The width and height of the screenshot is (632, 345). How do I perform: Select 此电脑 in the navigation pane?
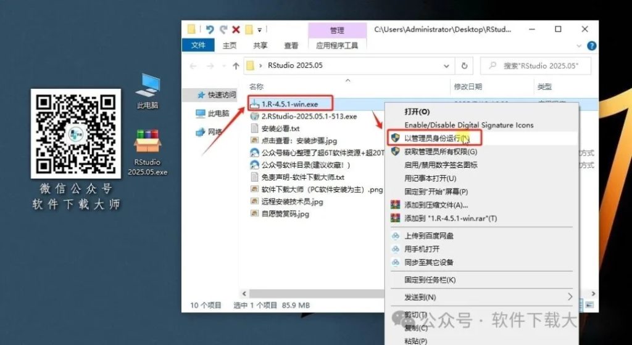(212, 114)
